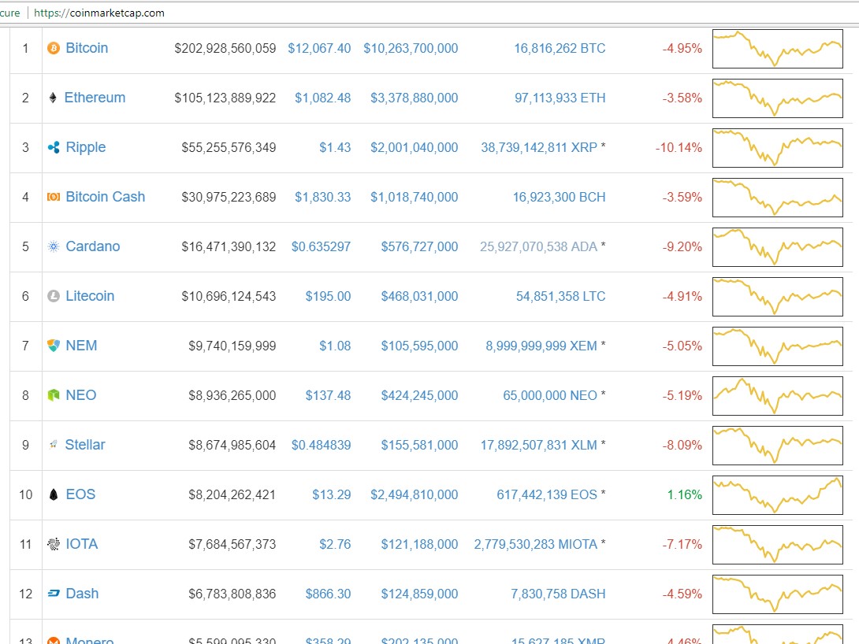Open the Bitcoin Cash page link
The height and width of the screenshot is (644, 859).
point(105,197)
